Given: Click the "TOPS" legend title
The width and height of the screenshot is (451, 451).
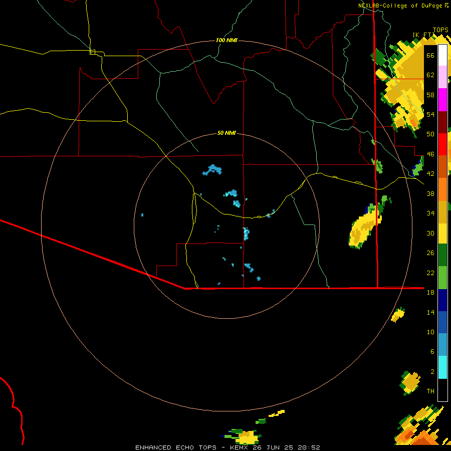Looking at the screenshot, I should point(440,30).
